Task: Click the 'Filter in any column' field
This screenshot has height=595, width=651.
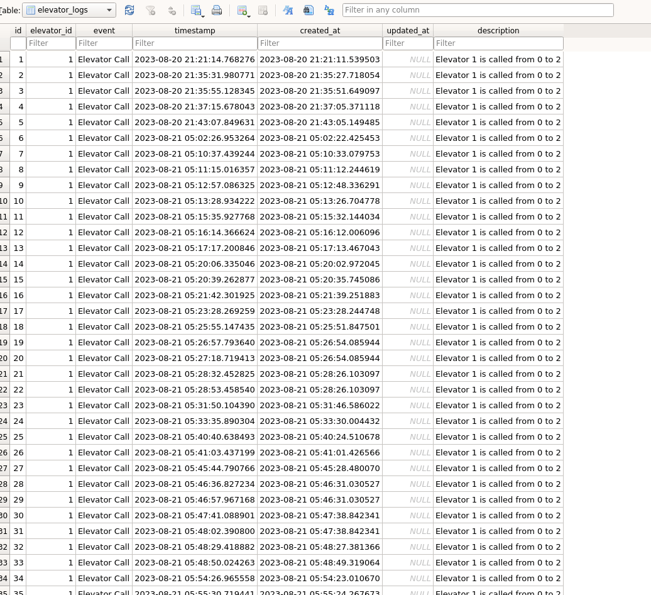Action: 478,10
